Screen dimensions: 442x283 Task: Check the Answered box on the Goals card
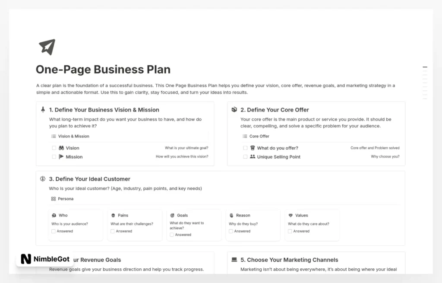(x=172, y=235)
